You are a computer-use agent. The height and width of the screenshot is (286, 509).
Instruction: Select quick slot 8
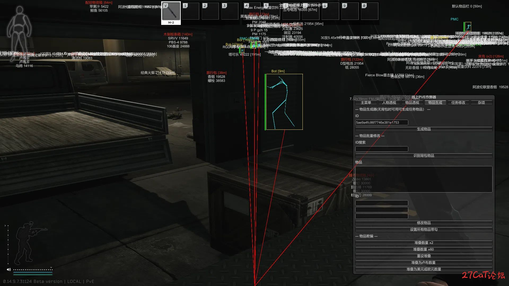click(x=330, y=11)
